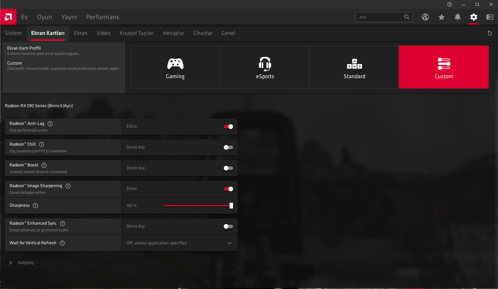Select the Custom profile card
Viewport: 498px width, 289px height.
444,67
